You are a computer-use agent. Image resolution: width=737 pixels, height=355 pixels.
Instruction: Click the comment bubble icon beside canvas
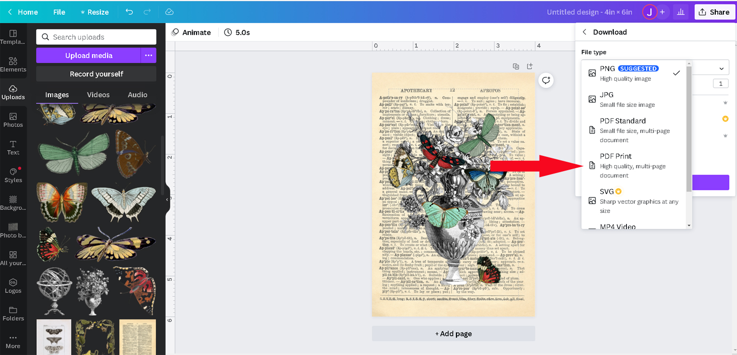click(x=546, y=80)
